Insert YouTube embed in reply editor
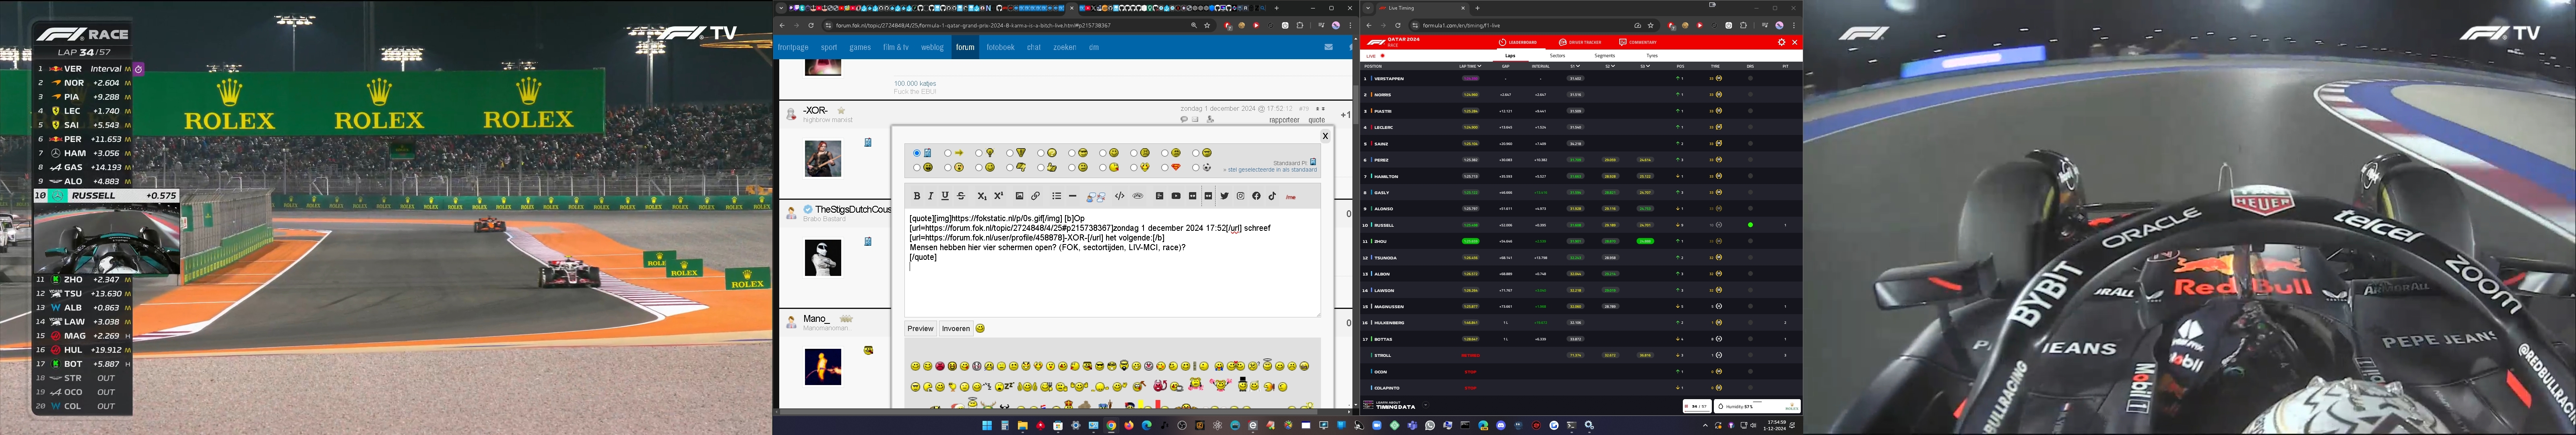2576x435 pixels. pos(1176,196)
